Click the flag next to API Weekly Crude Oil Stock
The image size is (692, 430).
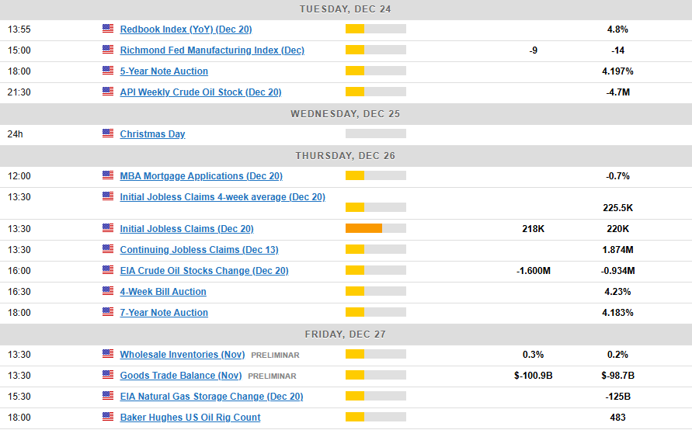coord(108,92)
